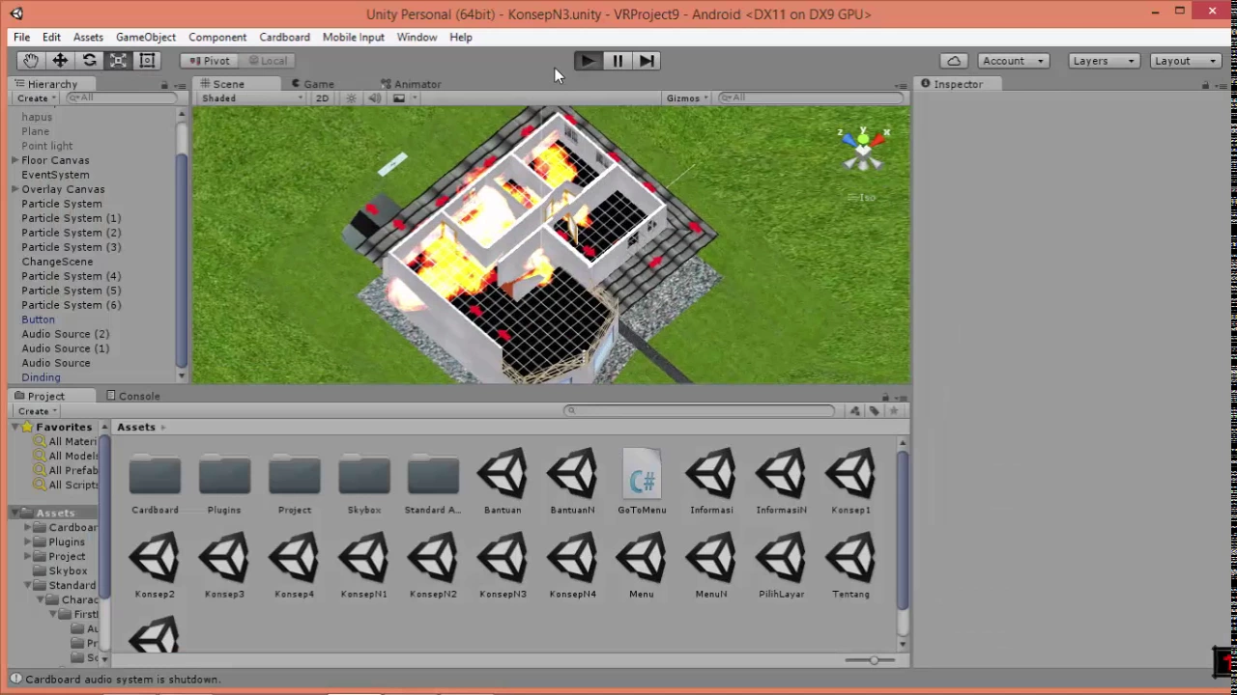1237x695 pixels.
Task: Select the PilihLayar scene asset
Action: point(781,565)
